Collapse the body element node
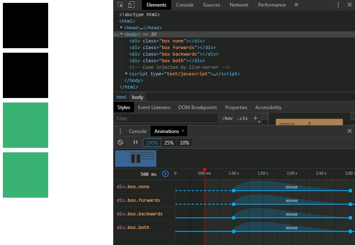The width and height of the screenshot is (355, 245). (122, 34)
